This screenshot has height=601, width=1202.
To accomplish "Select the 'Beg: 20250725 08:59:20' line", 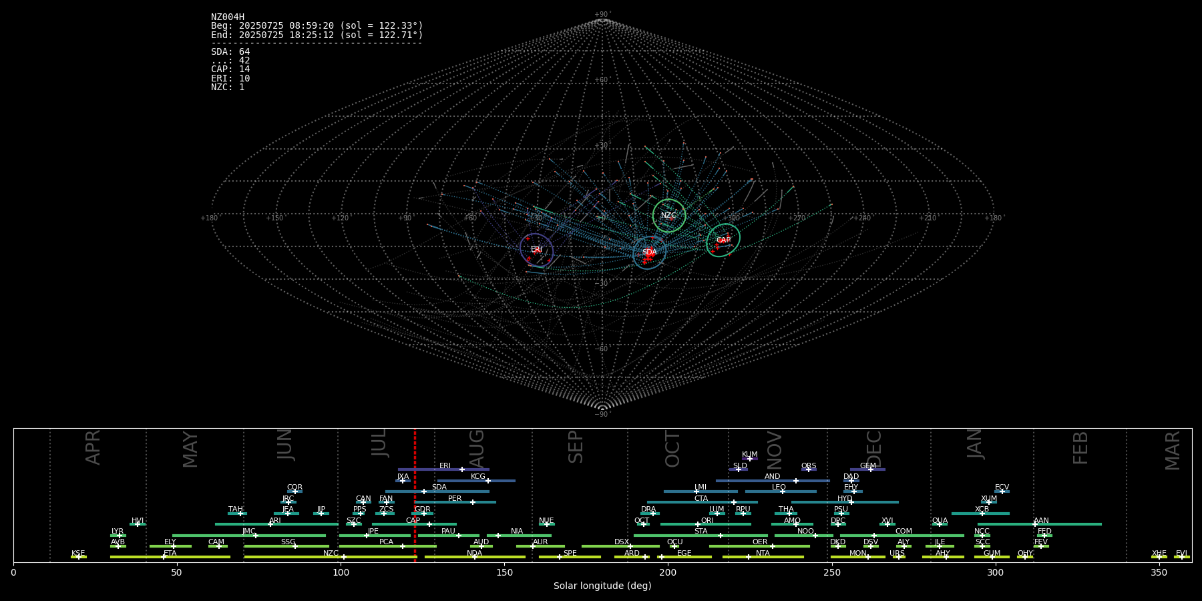I will [317, 26].
